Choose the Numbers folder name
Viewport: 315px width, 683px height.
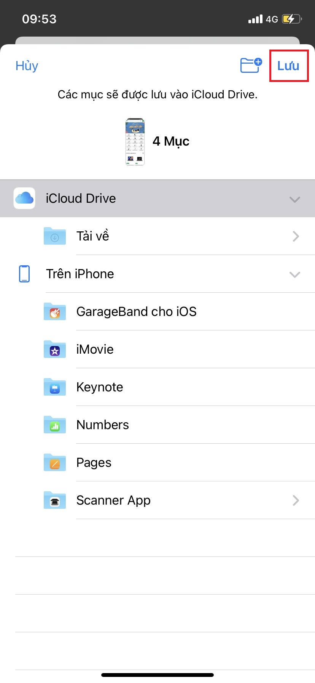tap(103, 425)
